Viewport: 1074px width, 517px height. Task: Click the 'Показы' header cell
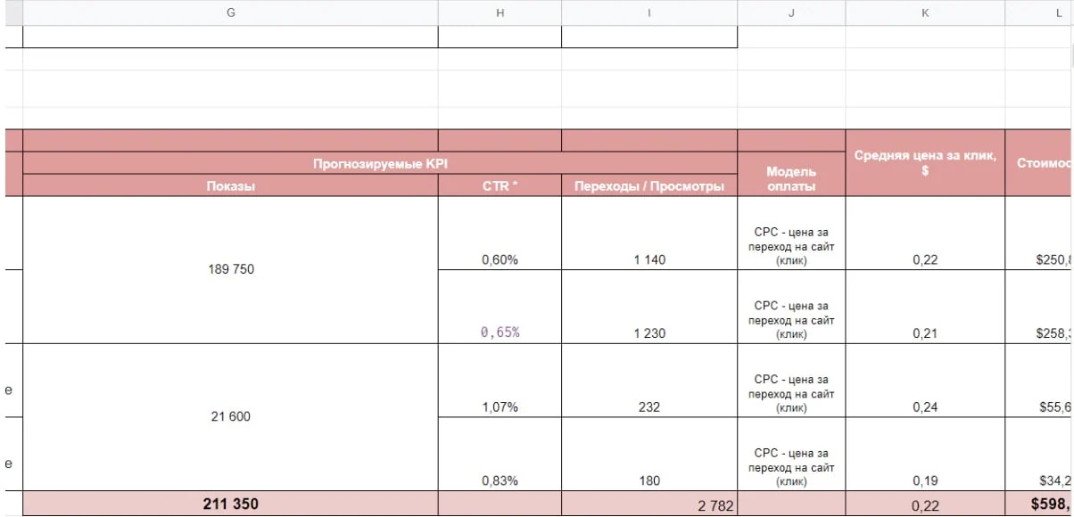pos(231,185)
